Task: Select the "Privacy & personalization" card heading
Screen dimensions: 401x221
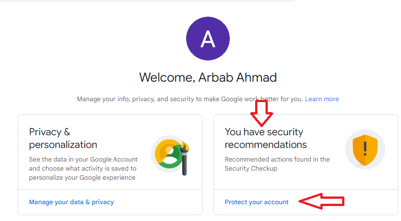Action: (x=63, y=138)
